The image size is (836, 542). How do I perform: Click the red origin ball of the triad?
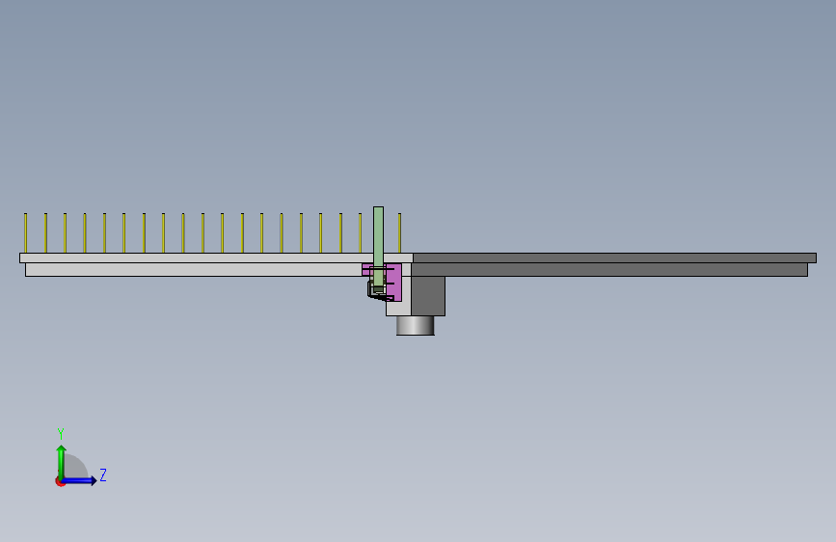point(60,481)
